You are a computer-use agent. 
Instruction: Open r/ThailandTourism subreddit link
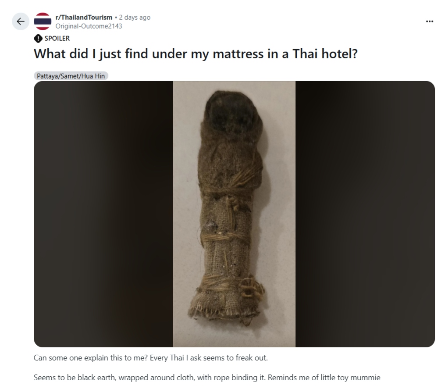(x=84, y=17)
